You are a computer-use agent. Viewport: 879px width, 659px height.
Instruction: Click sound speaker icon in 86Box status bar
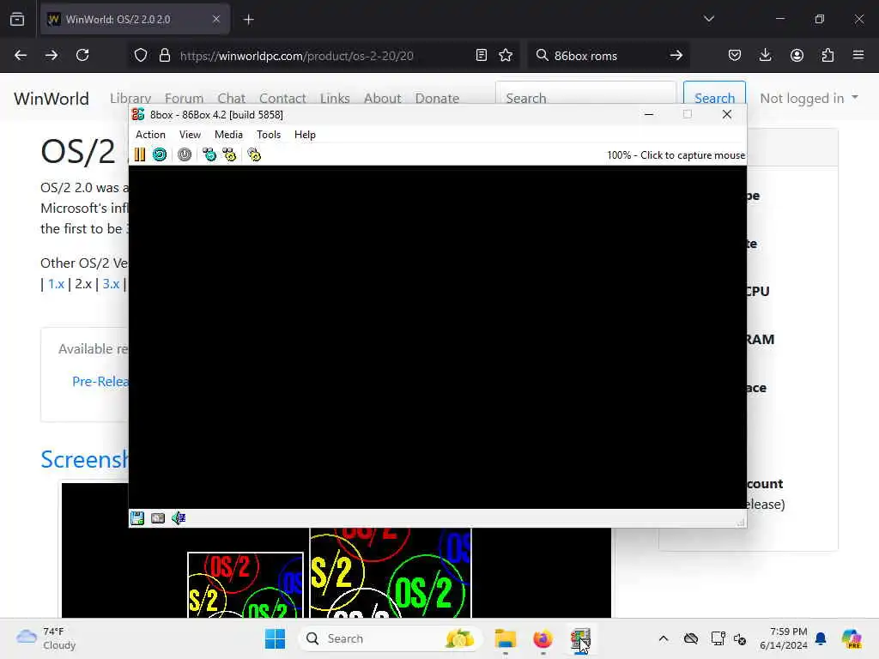[x=179, y=517]
